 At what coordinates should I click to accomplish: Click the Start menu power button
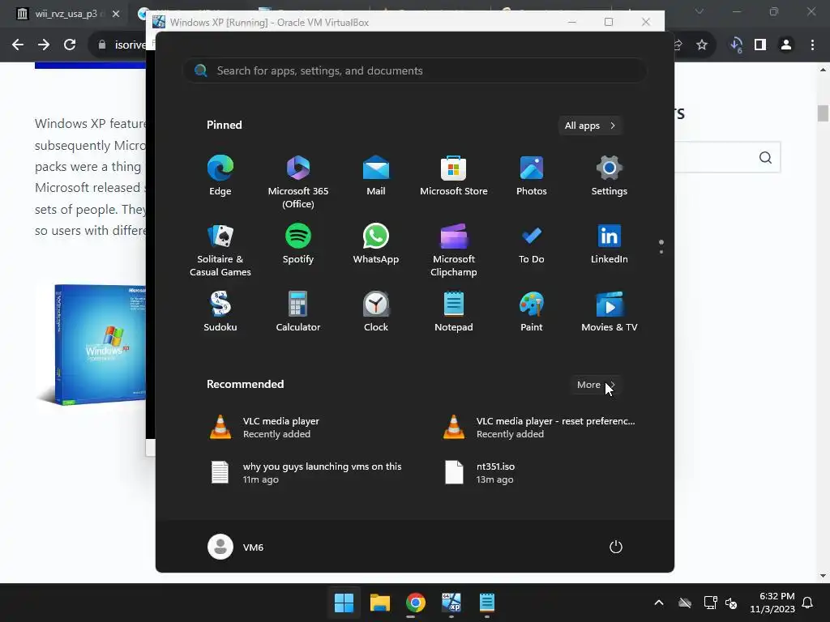point(616,547)
